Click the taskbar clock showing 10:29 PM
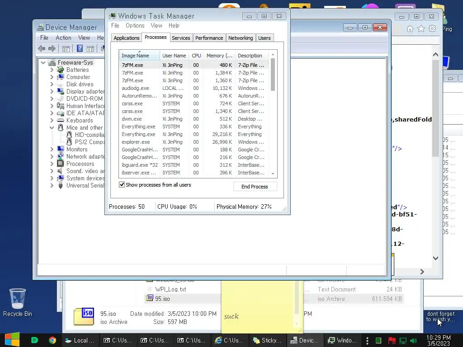Image resolution: width=463 pixels, height=347 pixels. 439,340
